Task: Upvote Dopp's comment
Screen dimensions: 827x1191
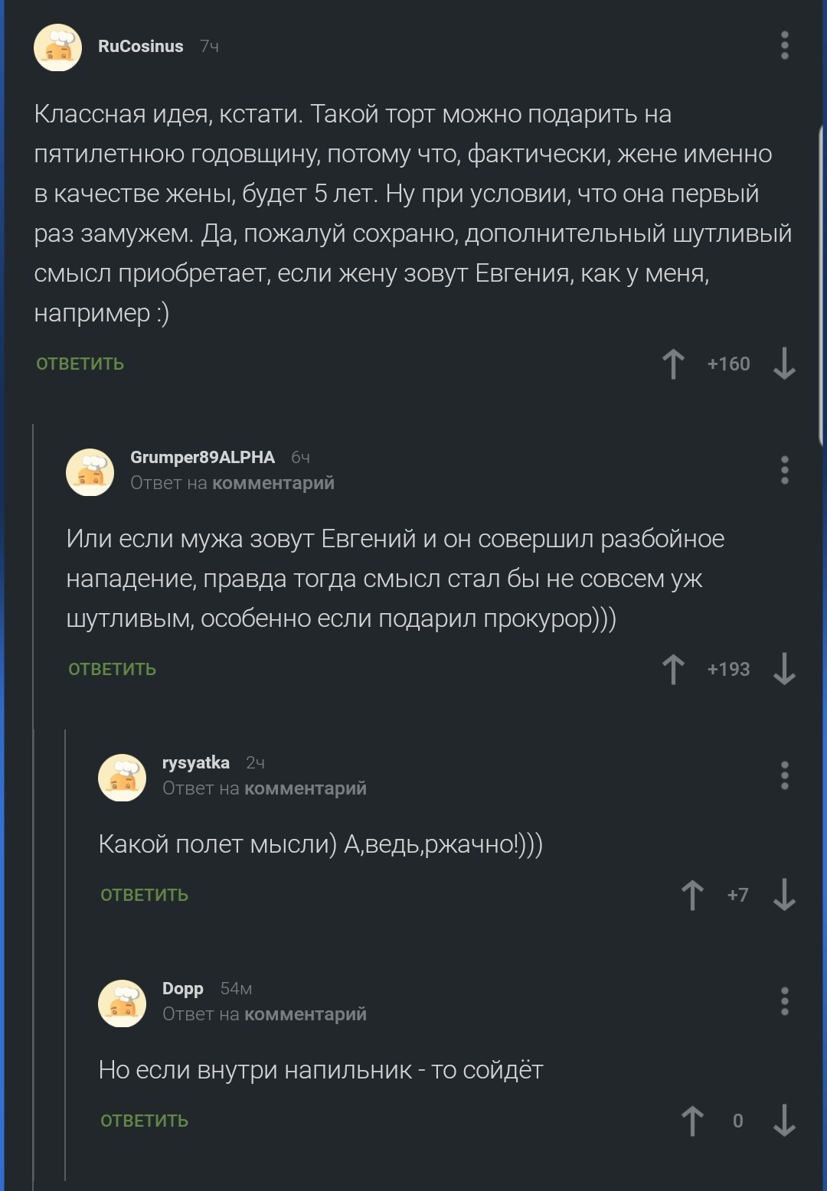Action: pyautogui.click(x=692, y=1121)
